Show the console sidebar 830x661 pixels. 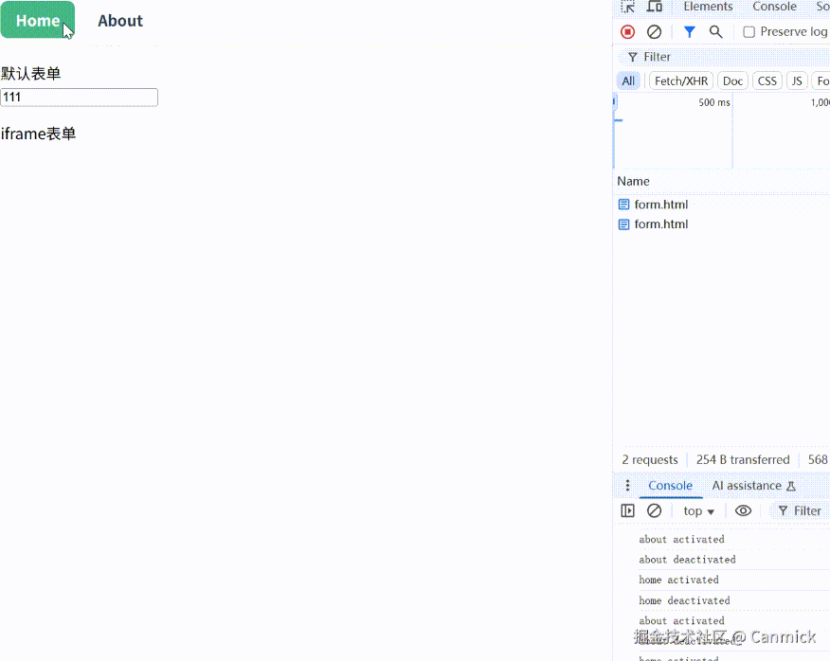click(x=628, y=510)
